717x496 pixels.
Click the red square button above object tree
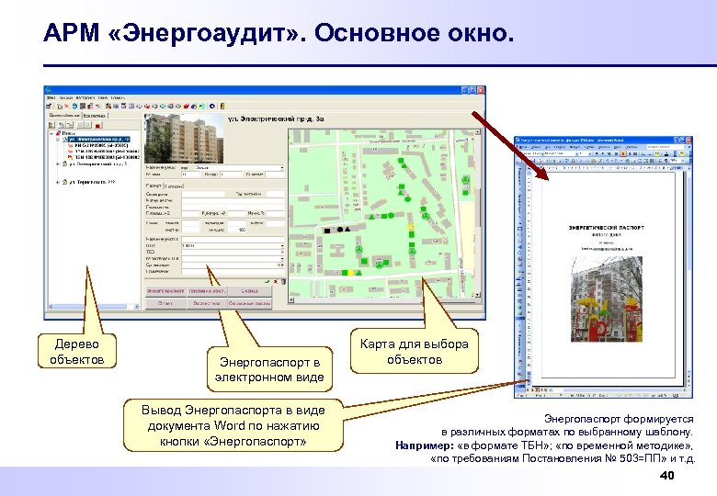(x=97, y=125)
